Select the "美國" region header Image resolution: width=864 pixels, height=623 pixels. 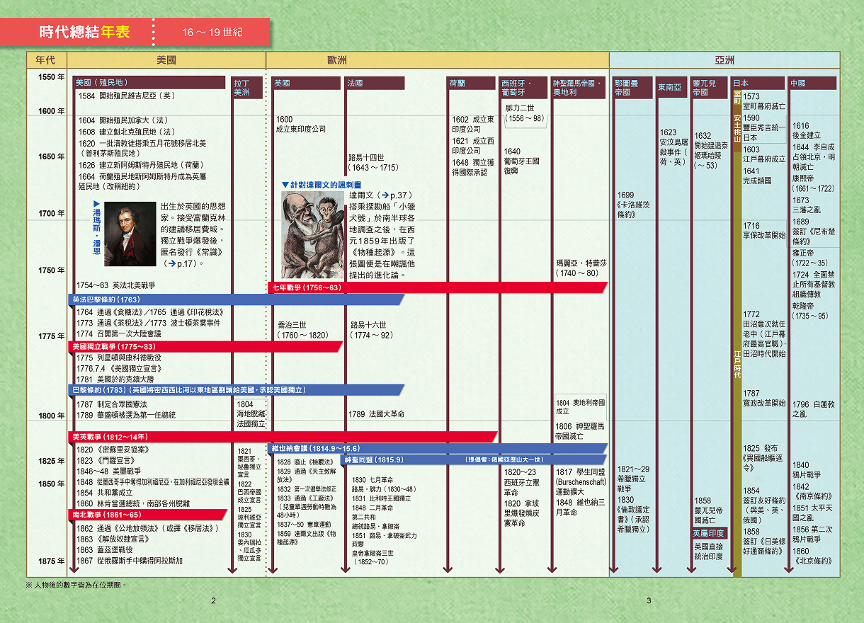[166, 60]
